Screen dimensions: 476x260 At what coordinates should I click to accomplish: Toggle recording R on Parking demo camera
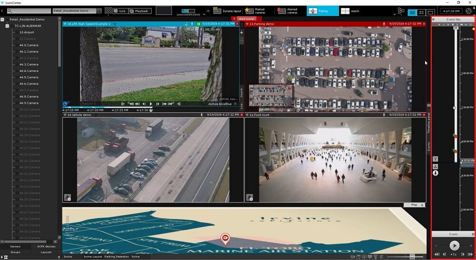tap(424, 24)
